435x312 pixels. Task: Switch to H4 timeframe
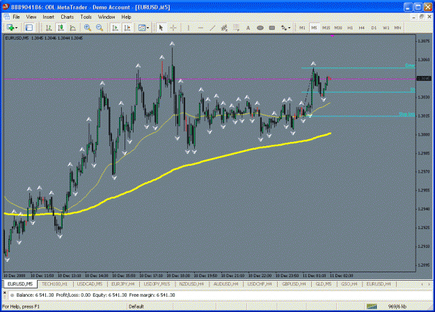tap(361, 28)
